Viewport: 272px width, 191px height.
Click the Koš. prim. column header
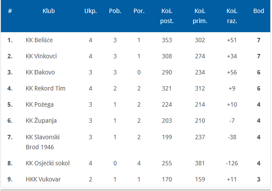click(x=200, y=16)
